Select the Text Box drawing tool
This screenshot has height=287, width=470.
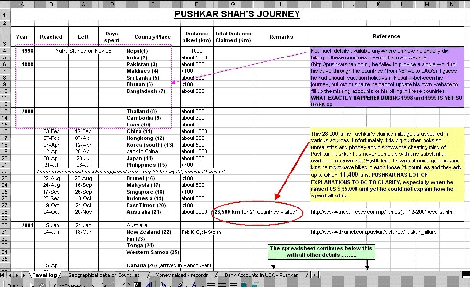[137, 285]
